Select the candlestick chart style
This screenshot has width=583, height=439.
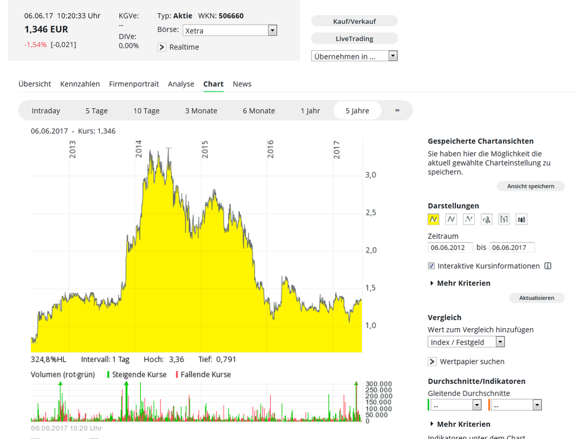pyautogui.click(x=520, y=219)
